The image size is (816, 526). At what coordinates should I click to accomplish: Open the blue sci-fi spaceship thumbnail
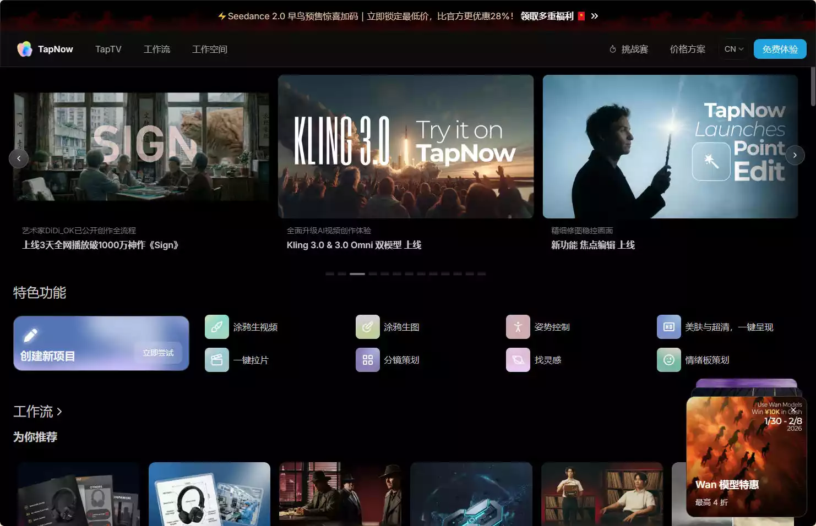tap(471, 494)
